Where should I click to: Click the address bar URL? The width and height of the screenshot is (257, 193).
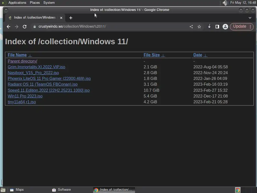(x=72, y=26)
